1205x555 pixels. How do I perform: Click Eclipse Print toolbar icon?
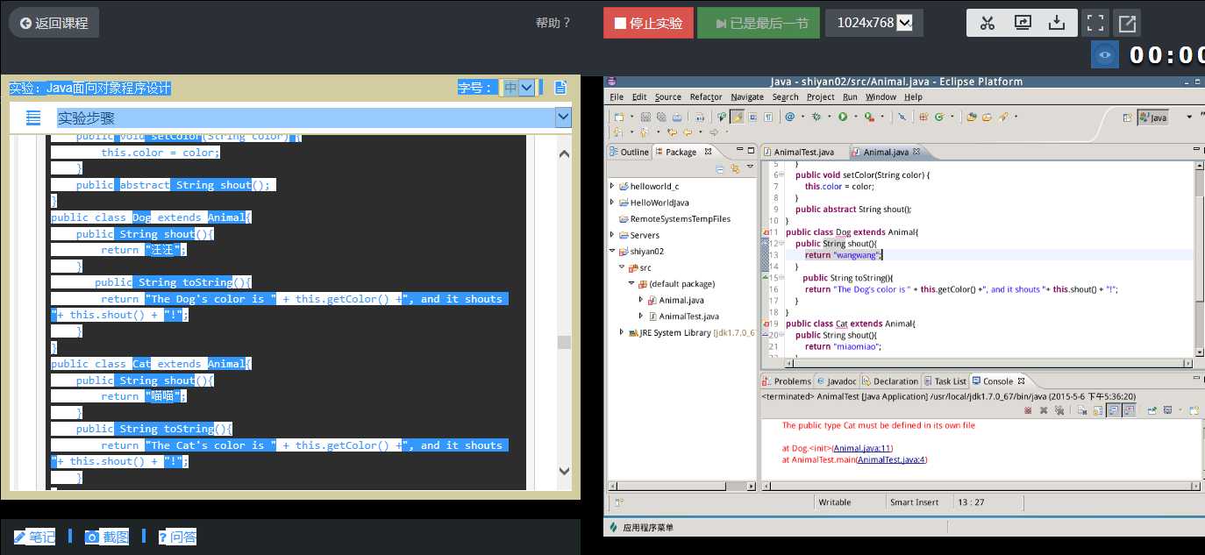click(677, 117)
